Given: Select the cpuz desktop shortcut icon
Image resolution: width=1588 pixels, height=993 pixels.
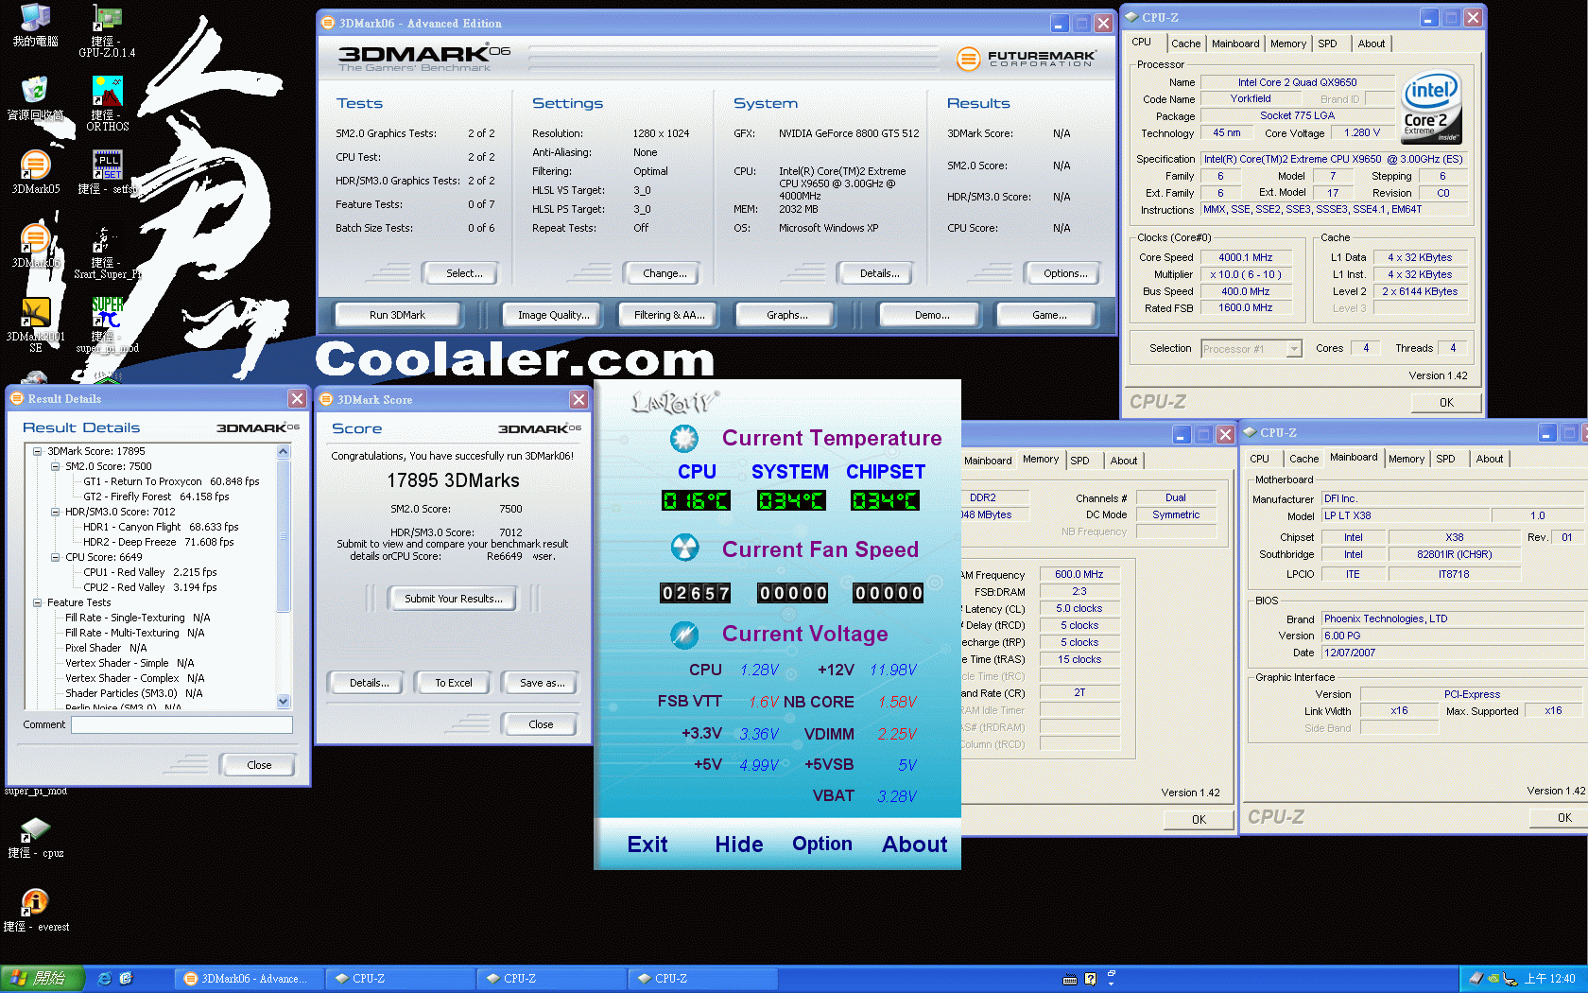Looking at the screenshot, I should click(35, 837).
